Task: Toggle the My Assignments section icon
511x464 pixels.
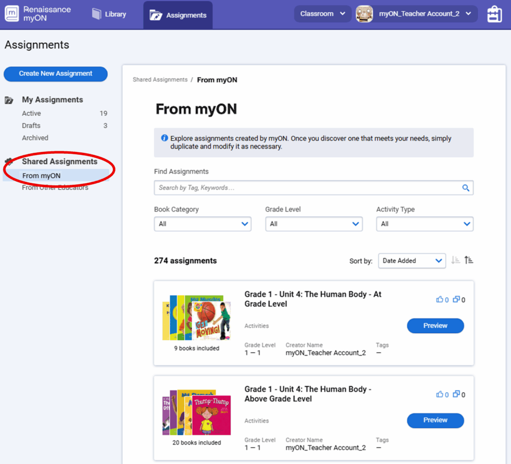Action: [9, 99]
